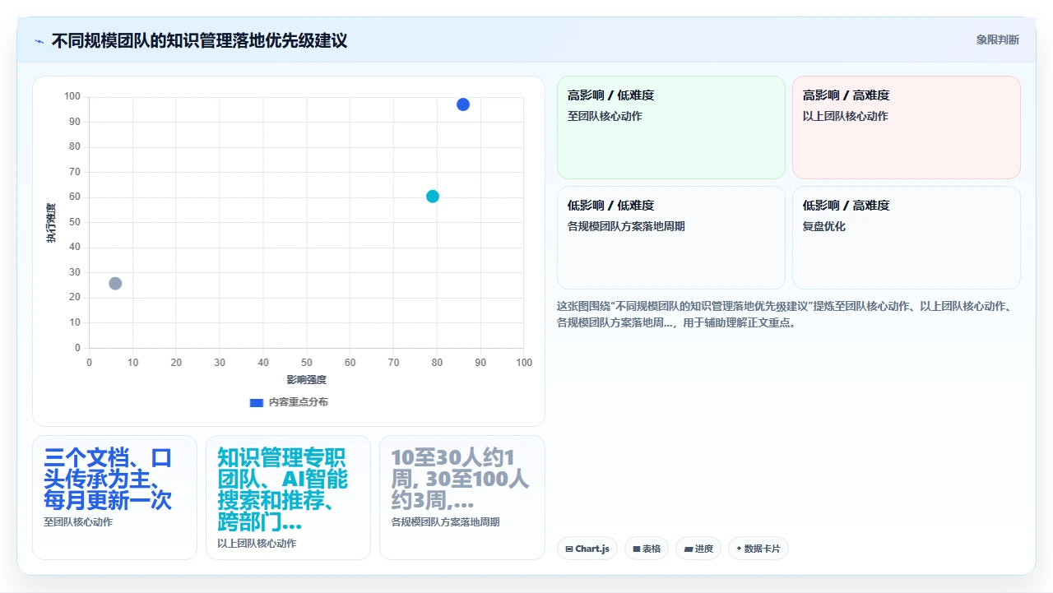Click the Chart.js tag
The image size is (1053, 593).
(x=587, y=549)
